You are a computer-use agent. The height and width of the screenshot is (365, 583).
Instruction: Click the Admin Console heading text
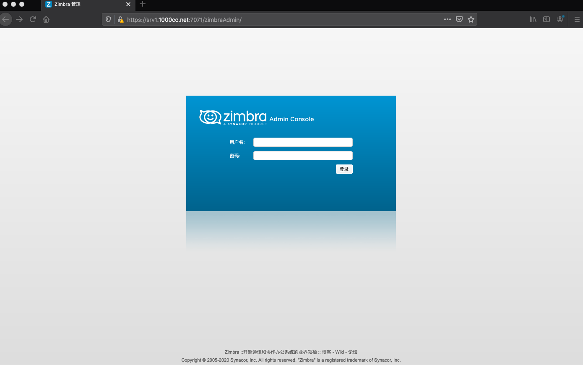point(291,119)
